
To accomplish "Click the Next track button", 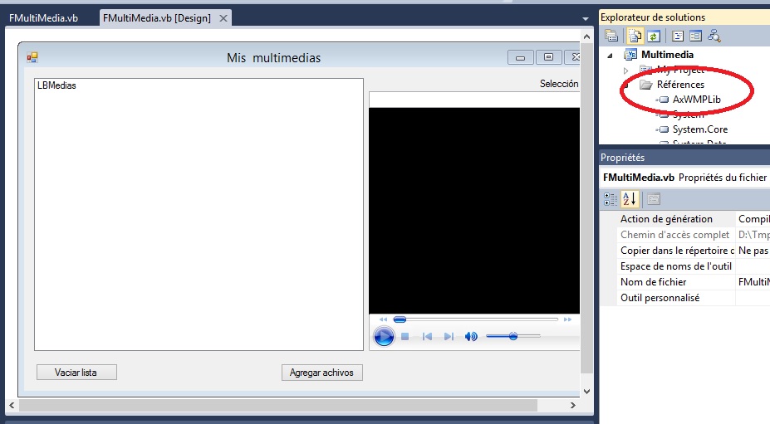I will point(449,337).
